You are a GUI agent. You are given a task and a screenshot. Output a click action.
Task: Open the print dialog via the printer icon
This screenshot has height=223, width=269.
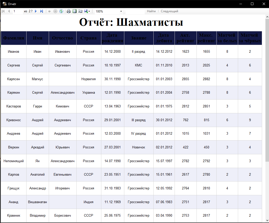click(69, 11)
